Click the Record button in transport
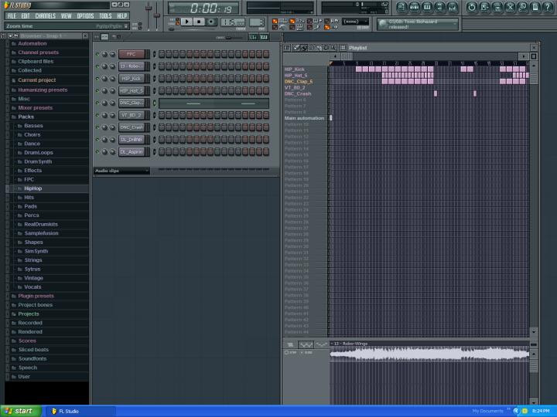This screenshot has width=557, height=417. (x=211, y=22)
